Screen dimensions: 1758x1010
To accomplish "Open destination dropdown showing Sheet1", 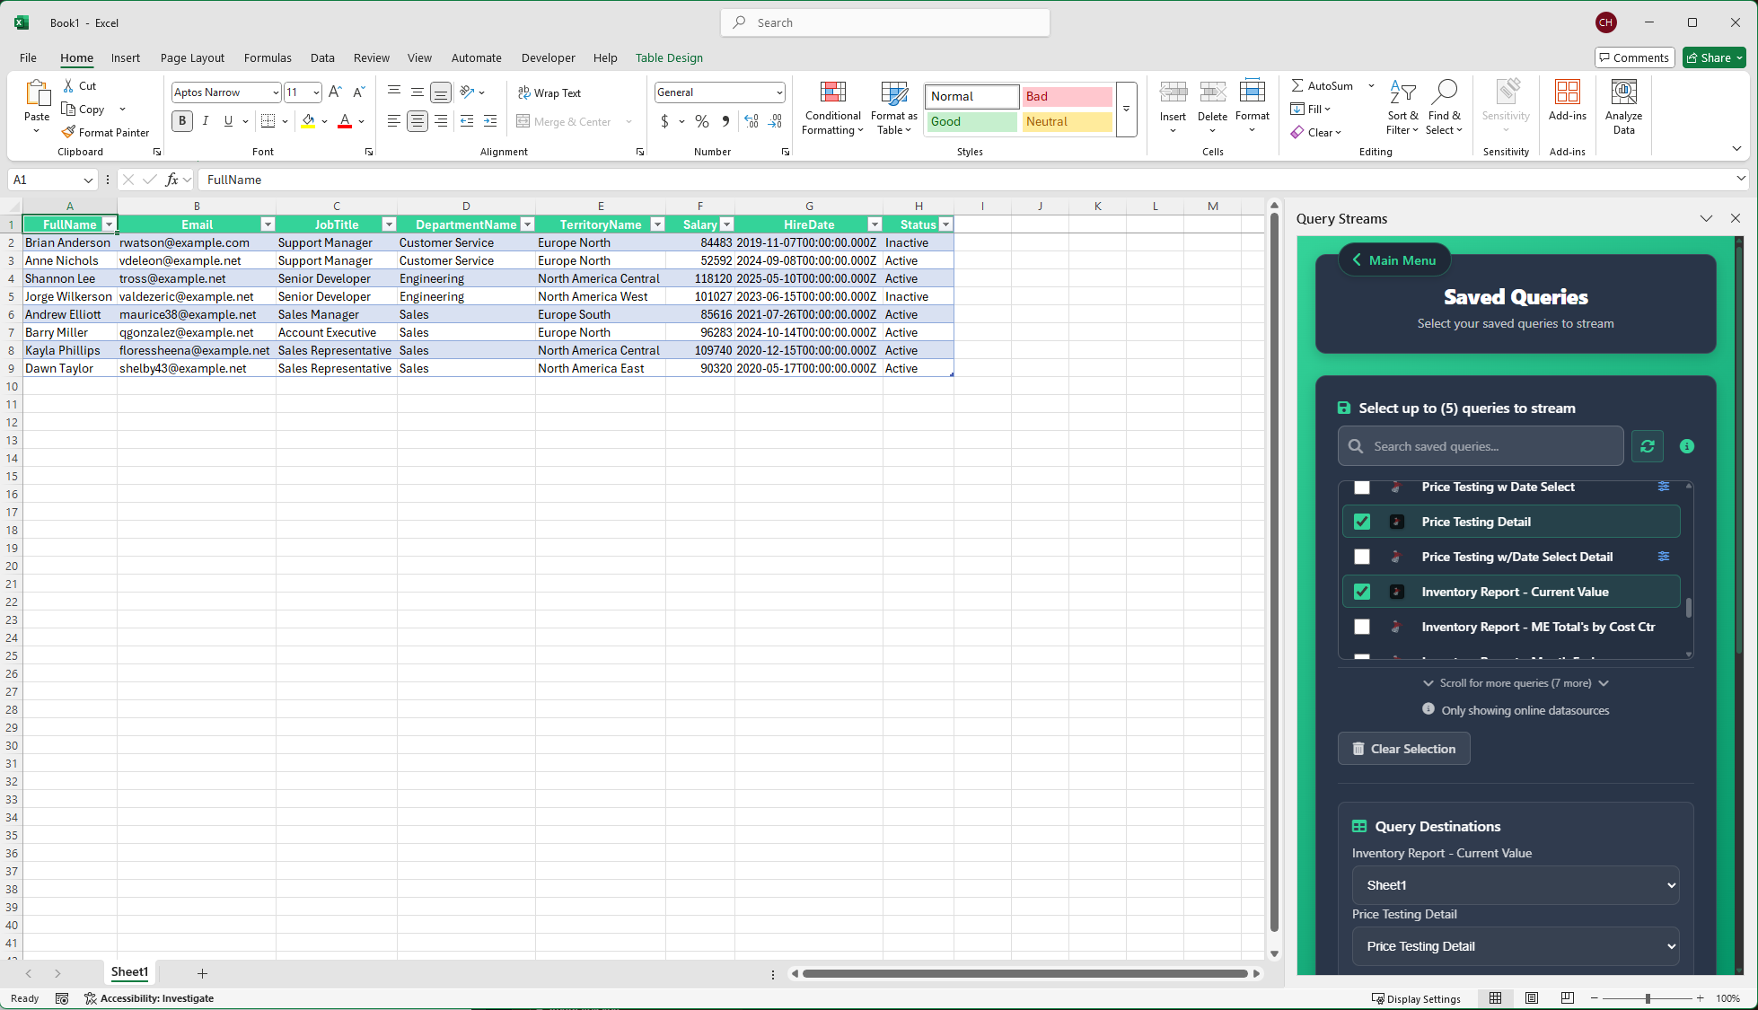I will pyautogui.click(x=1515, y=885).
